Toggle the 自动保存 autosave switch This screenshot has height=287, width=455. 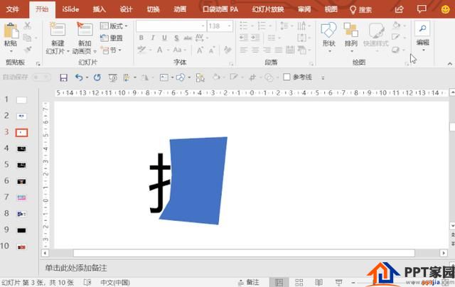pos(41,77)
